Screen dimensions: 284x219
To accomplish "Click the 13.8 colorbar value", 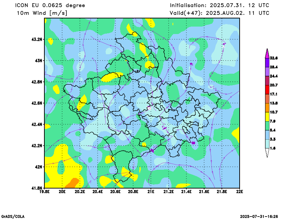I will click(x=274, y=103).
